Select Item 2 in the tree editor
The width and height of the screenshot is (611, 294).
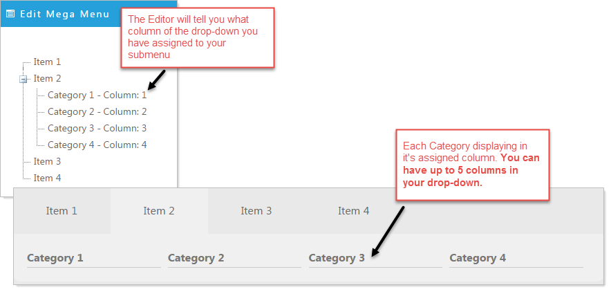(x=47, y=78)
